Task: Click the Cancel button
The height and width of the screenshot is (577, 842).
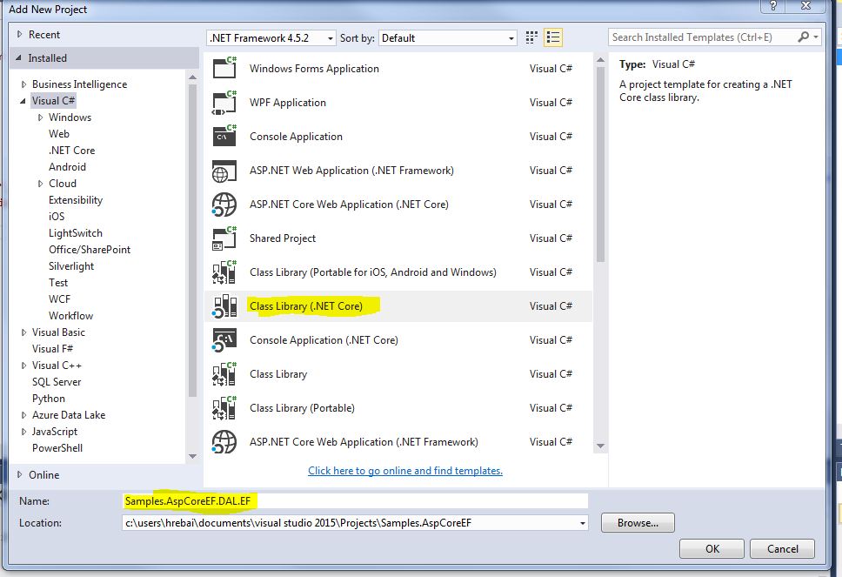Action: click(782, 548)
